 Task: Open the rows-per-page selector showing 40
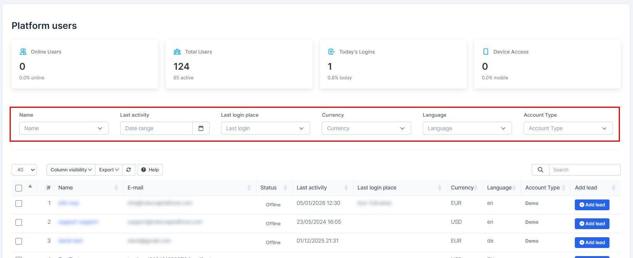point(24,170)
